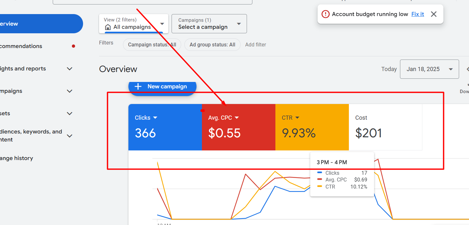This screenshot has width=469, height=225.
Task: Click the red warning icon in alert
Action: [x=325, y=14]
